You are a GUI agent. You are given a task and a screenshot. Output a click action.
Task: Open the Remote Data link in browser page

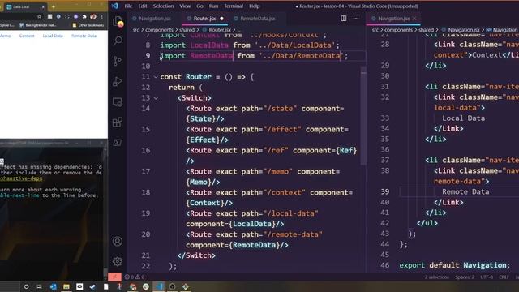(84, 36)
